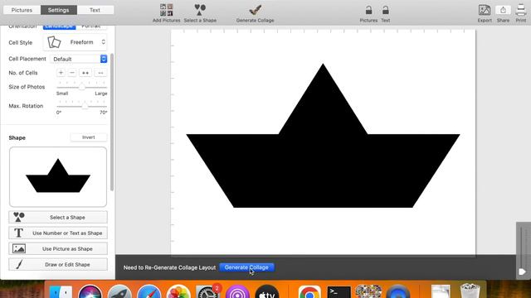Open the Trash in the dock

coord(470,291)
